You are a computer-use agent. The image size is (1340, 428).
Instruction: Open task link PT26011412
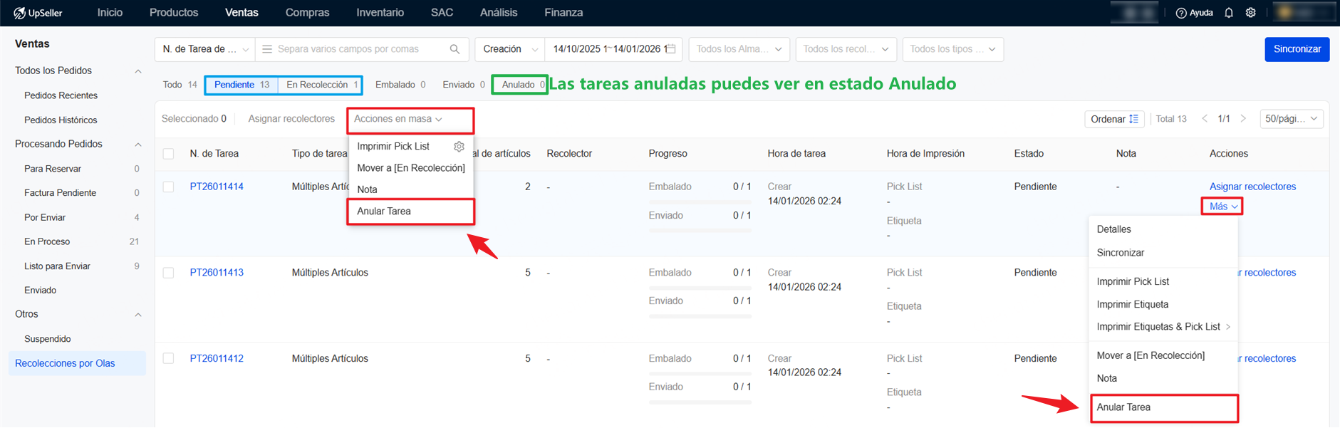pos(217,358)
